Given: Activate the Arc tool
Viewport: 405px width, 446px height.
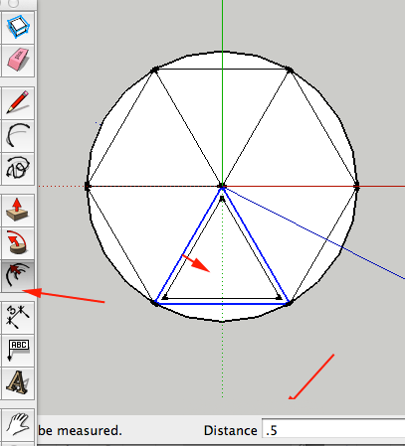Looking at the screenshot, I should (x=18, y=136).
